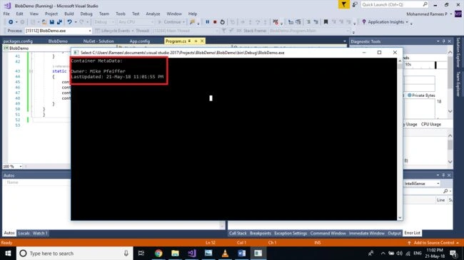The width and height of the screenshot is (464, 260).
Task: Switch to the Locals tab
Action: point(24,233)
